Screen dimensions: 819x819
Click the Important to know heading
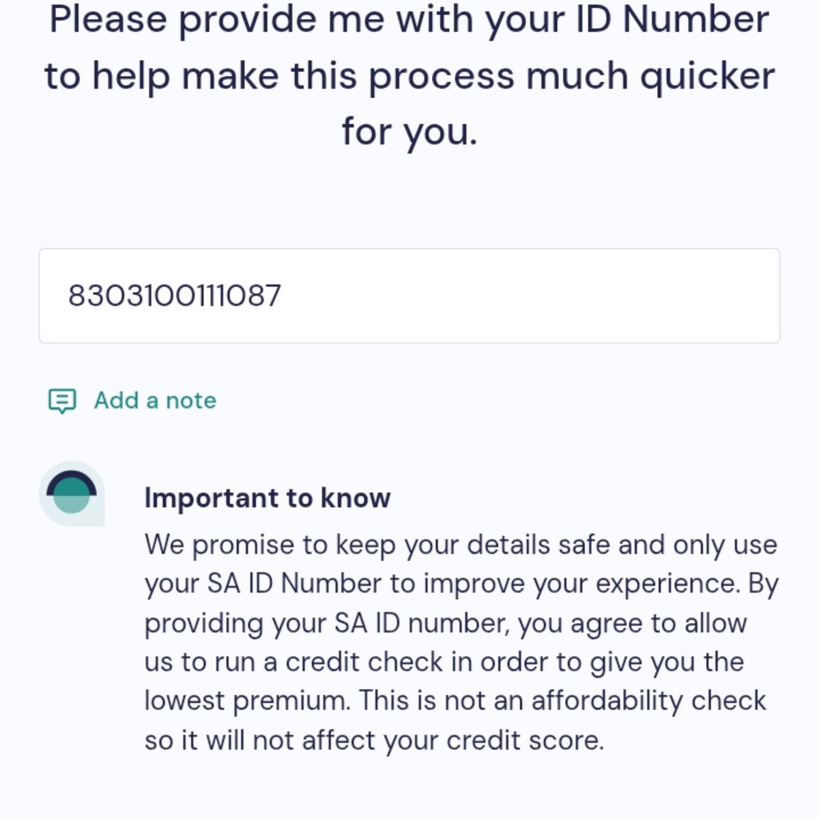tap(268, 498)
